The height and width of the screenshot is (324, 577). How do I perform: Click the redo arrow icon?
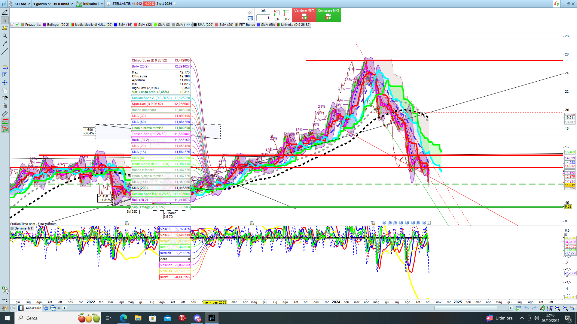[x=534, y=308]
